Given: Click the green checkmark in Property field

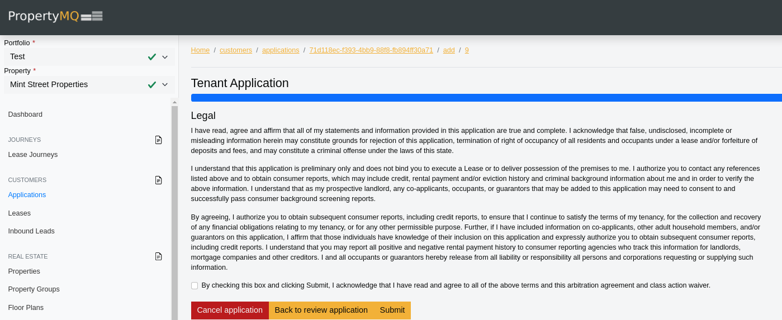Looking at the screenshot, I should [x=151, y=85].
